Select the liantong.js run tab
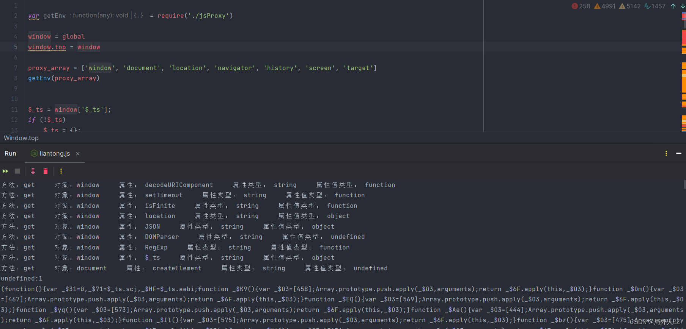This screenshot has width=686, height=329. tap(55, 154)
